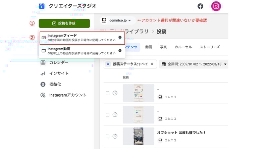Click コムニコ account name in second post row
This screenshot has width=265, height=149.
pos(170,119)
